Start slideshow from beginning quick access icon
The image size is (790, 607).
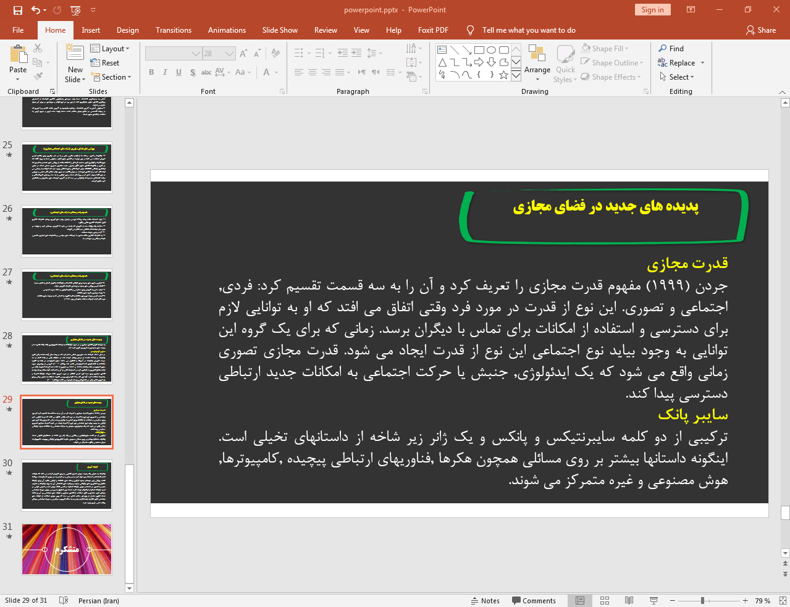75,10
